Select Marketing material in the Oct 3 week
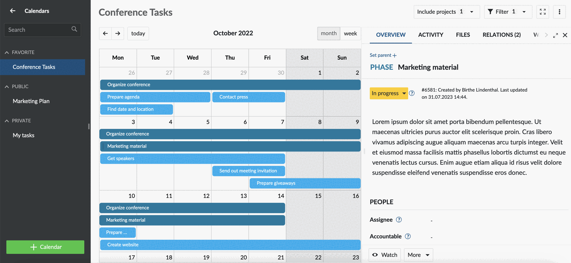The image size is (571, 263). pyautogui.click(x=230, y=146)
